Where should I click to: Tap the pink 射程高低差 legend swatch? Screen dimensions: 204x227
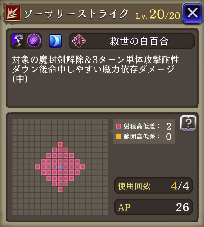119,126
